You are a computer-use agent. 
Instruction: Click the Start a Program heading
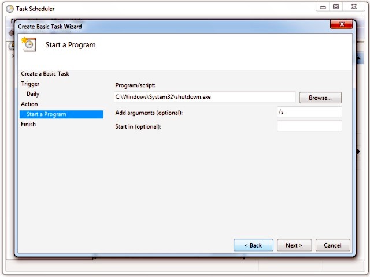[71, 45]
